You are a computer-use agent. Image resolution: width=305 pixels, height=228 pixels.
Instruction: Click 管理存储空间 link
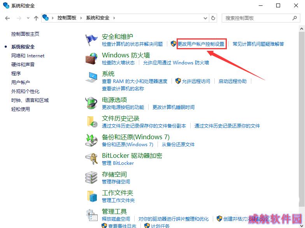coord(116,181)
